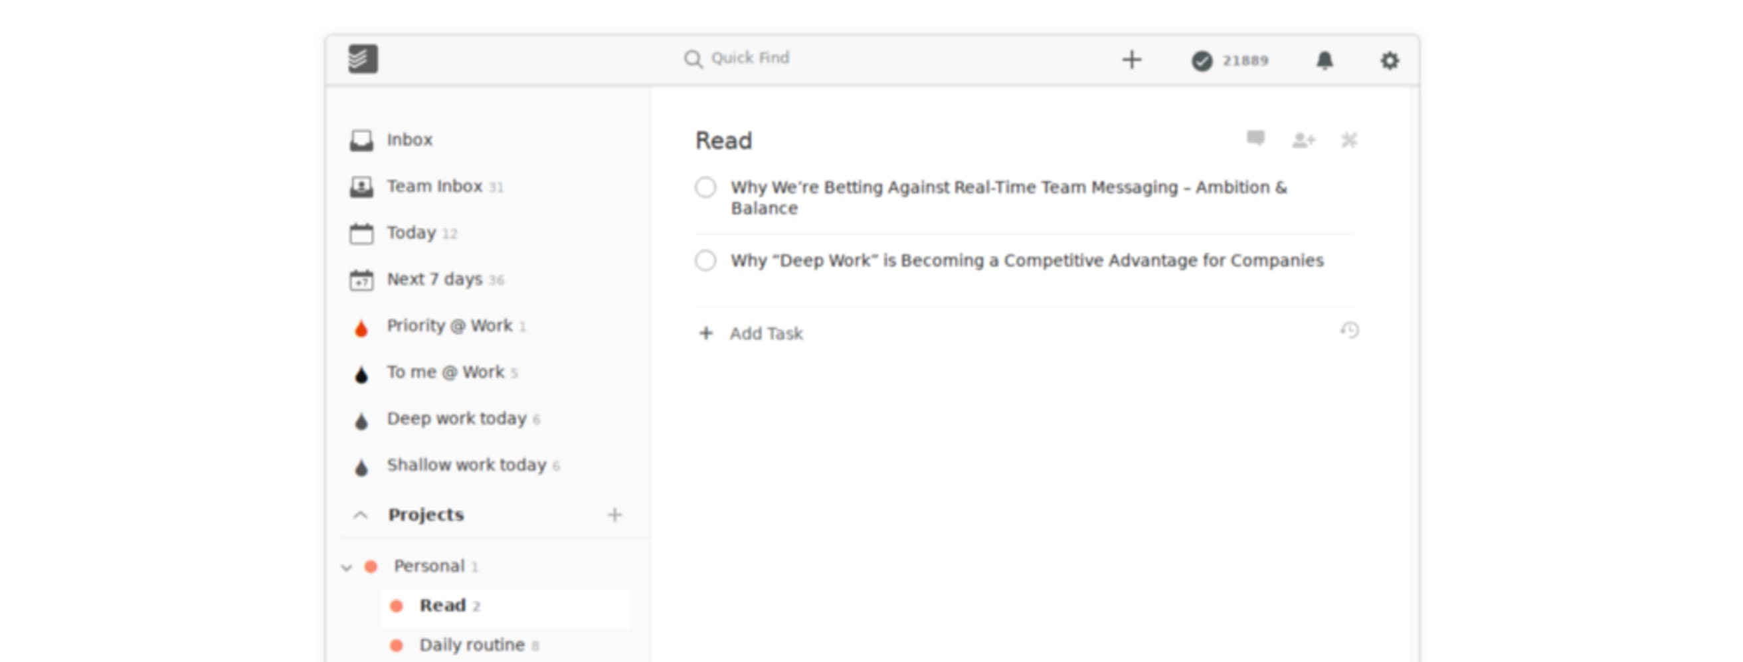Open the Deep work today filter

[456, 418]
